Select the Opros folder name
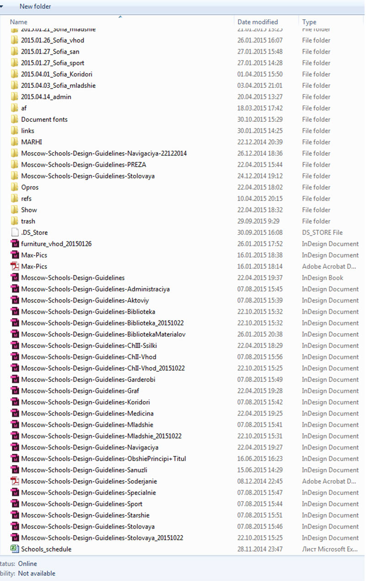The width and height of the screenshot is (366, 581). pos(30,187)
